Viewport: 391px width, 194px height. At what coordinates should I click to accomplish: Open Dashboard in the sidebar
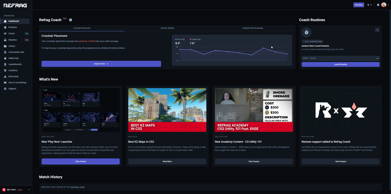pyautogui.click(x=15, y=21)
